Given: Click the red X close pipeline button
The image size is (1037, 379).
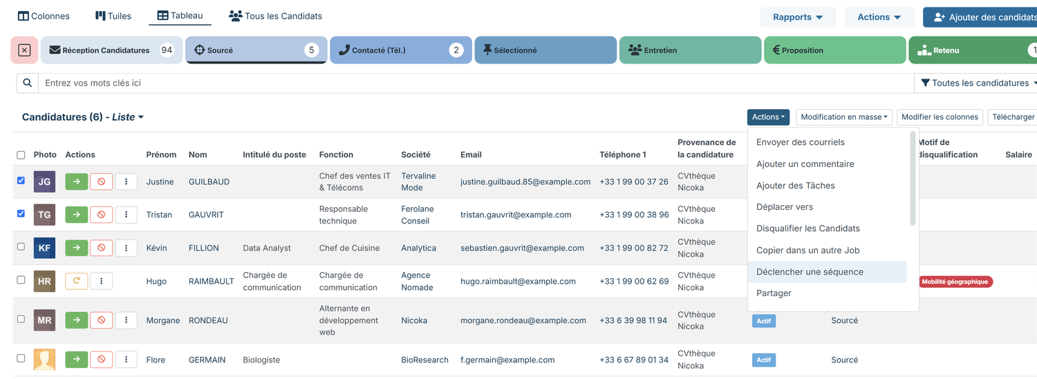Looking at the screenshot, I should [x=24, y=50].
